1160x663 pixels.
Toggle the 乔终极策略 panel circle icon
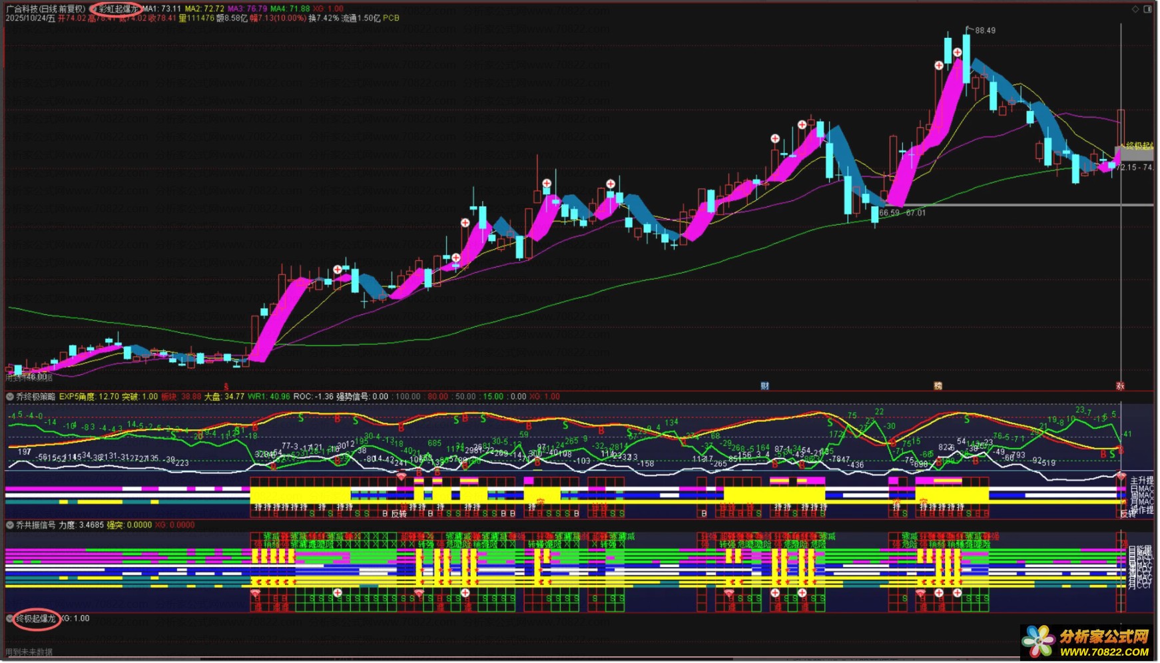(x=10, y=397)
